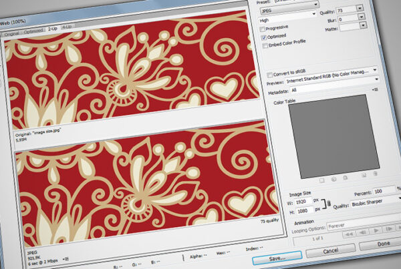Image resolution: width=401 pixels, height=269 pixels.
Task: Open the High compression quality dropdown
Action: (x=287, y=17)
